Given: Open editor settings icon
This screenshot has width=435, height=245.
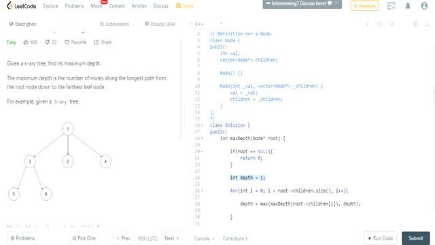Looking at the screenshot, I should pyautogui.click(x=415, y=24).
